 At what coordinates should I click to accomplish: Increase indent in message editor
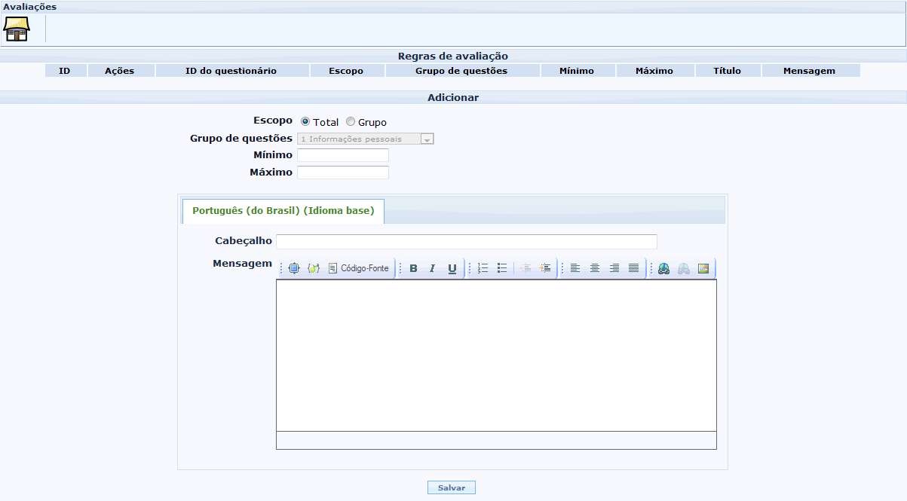click(x=545, y=268)
